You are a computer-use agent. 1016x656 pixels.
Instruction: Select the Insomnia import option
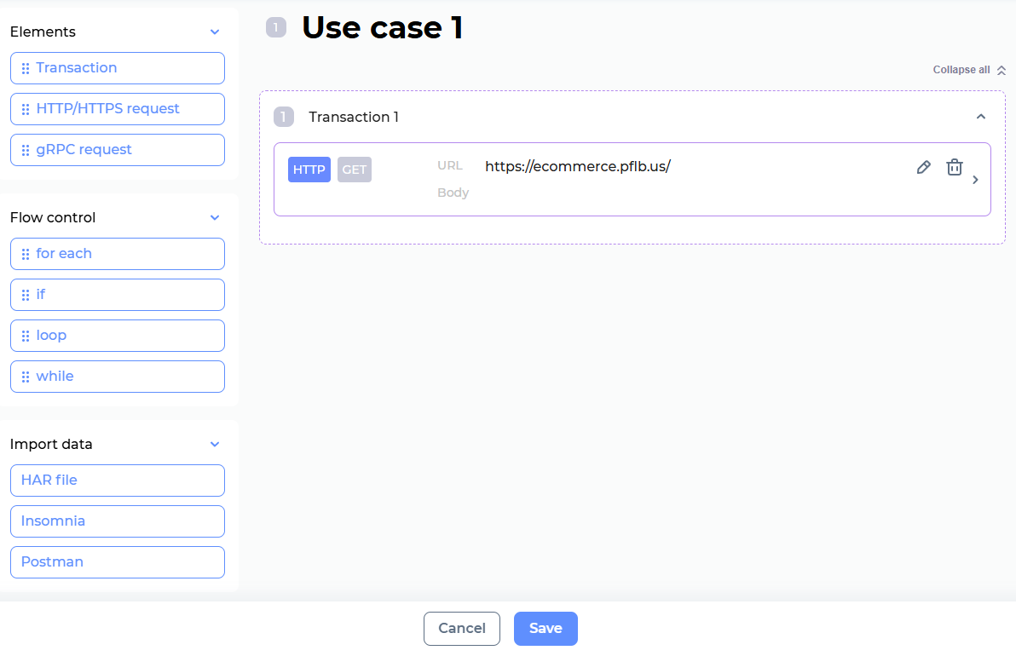point(118,521)
